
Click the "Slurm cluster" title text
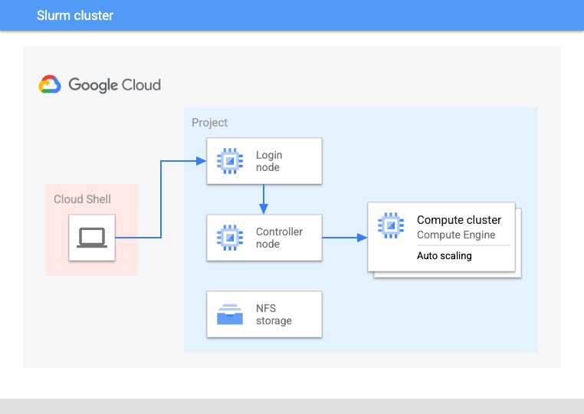tap(75, 15)
